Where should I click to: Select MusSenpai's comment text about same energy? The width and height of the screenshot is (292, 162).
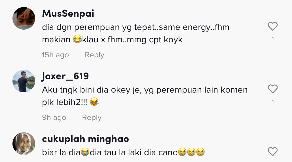(136, 28)
